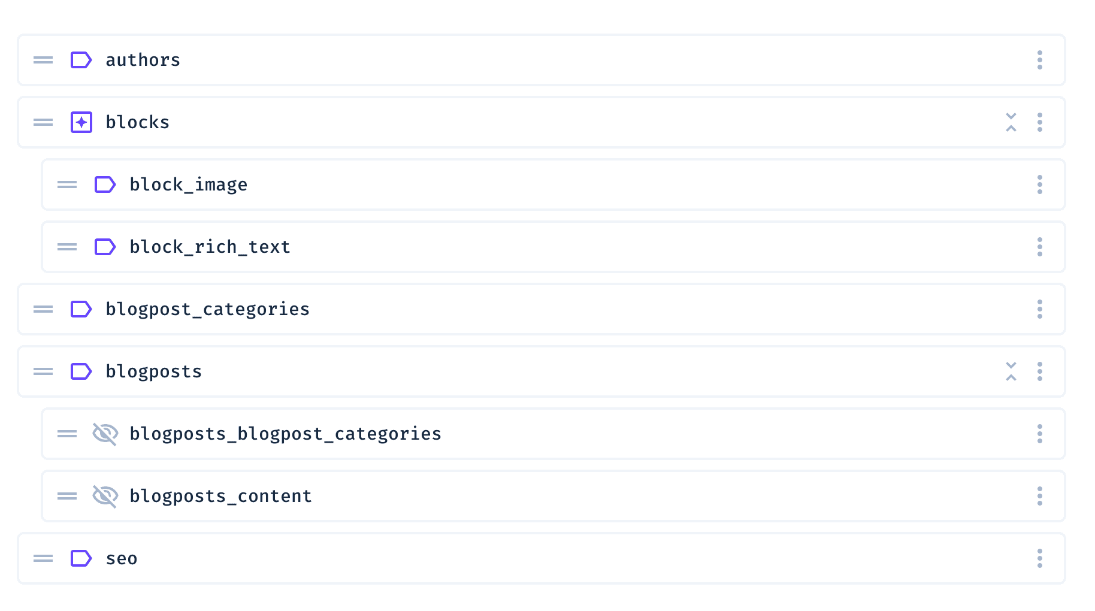Screen dimensions: 1095x611
Task: Open the options menu for blogposts
Action: 1039,371
